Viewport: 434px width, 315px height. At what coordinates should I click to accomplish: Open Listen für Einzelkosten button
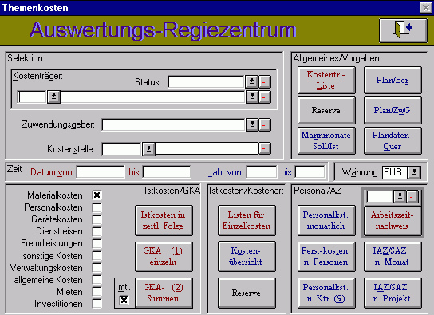click(x=247, y=220)
